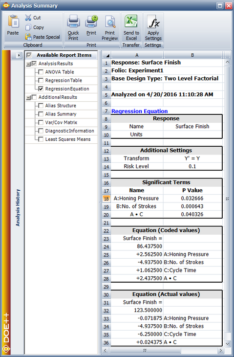This screenshot has height=357, width=234.
Task: Open the Analysis History vertical tab
Action: coord(18,207)
